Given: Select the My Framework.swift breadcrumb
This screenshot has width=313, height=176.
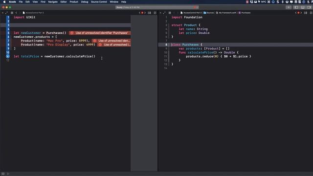Looking at the screenshot, I should tap(226, 13).
